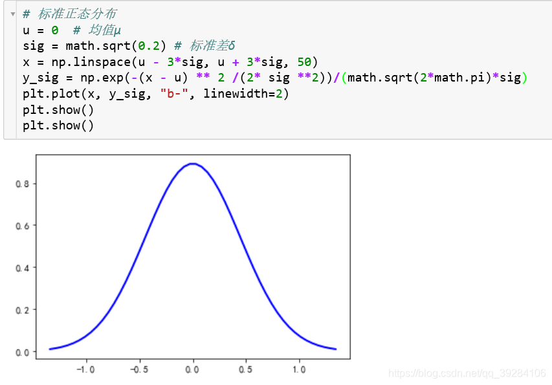Click the 'plt.plot(x, y_sig' code line
Screen dimensions: 552x385
[155, 94]
